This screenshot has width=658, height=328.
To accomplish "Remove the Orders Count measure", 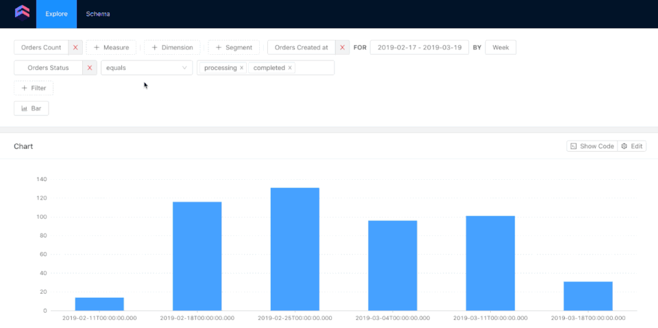I will (75, 47).
